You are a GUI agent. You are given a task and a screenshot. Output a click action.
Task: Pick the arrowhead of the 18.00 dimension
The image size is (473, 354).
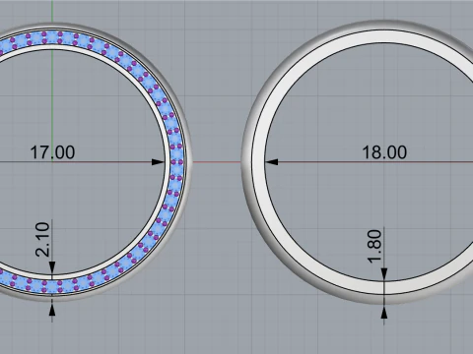click(x=272, y=162)
